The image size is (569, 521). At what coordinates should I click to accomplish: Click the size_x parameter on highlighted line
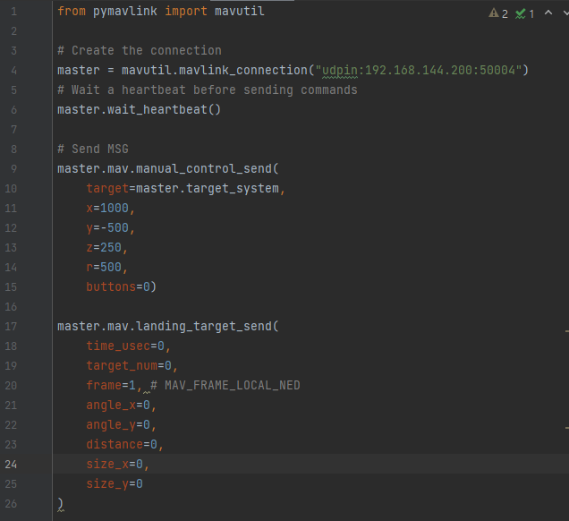[107, 464]
